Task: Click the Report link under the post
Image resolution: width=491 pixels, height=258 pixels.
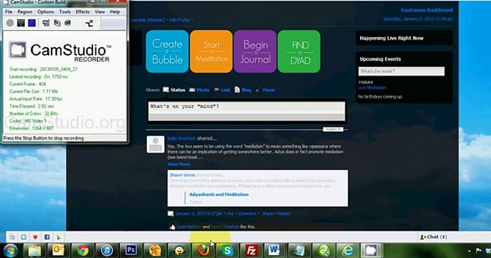Action: (x=284, y=214)
